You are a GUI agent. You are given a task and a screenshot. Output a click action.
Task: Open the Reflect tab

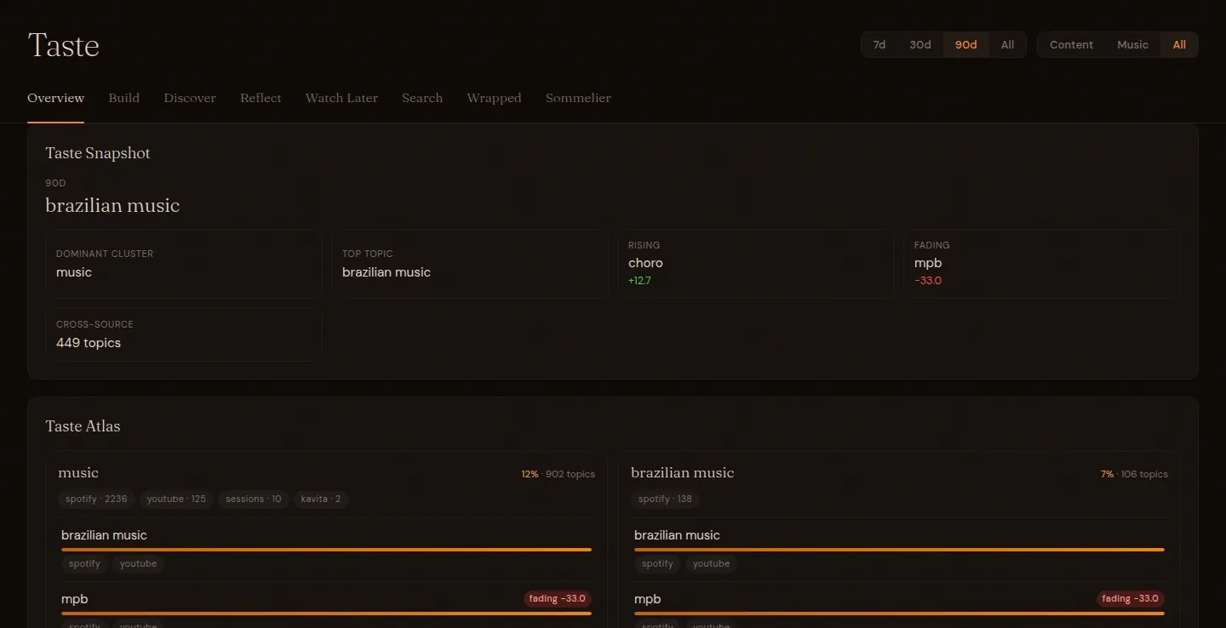[261, 98]
